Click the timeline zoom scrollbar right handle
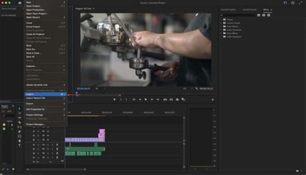This screenshot has height=175, width=306. click(x=85, y=169)
